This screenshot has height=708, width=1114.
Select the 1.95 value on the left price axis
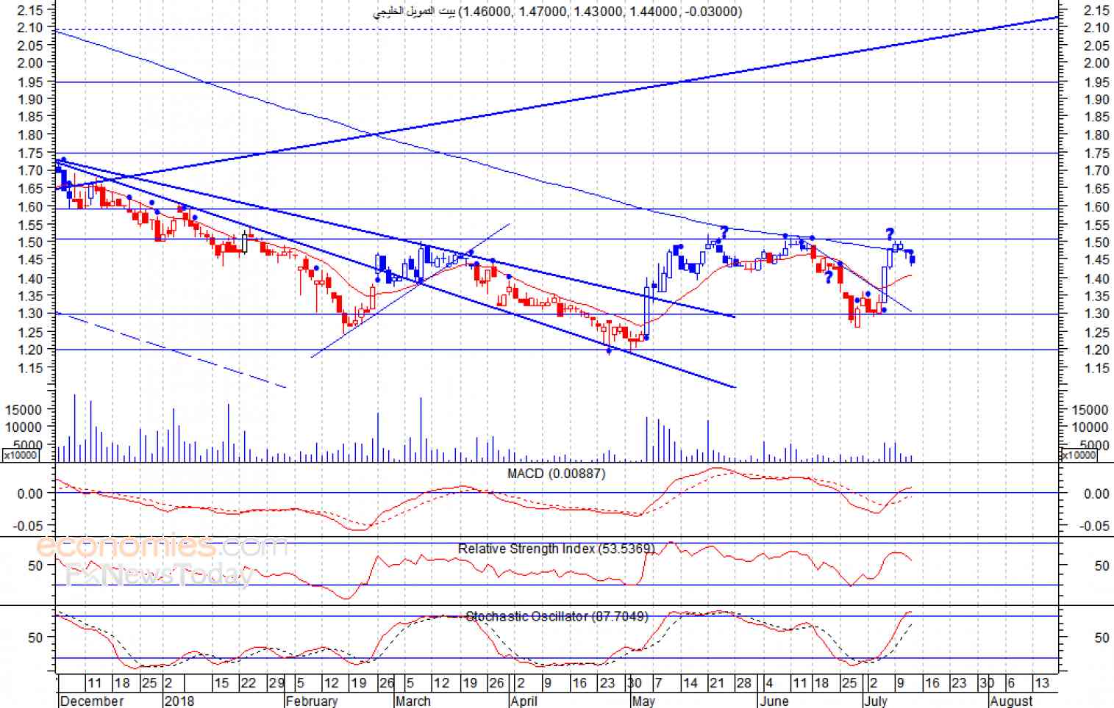29,81
